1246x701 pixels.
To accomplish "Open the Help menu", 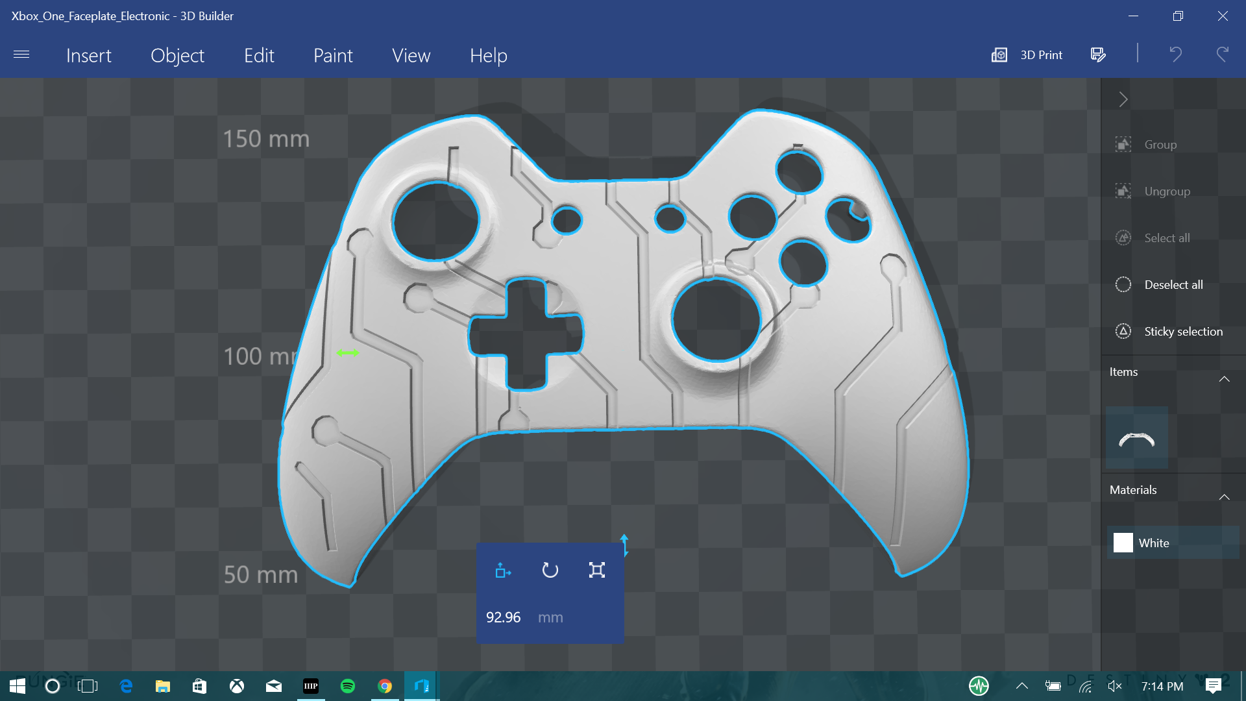I will tap(488, 56).
